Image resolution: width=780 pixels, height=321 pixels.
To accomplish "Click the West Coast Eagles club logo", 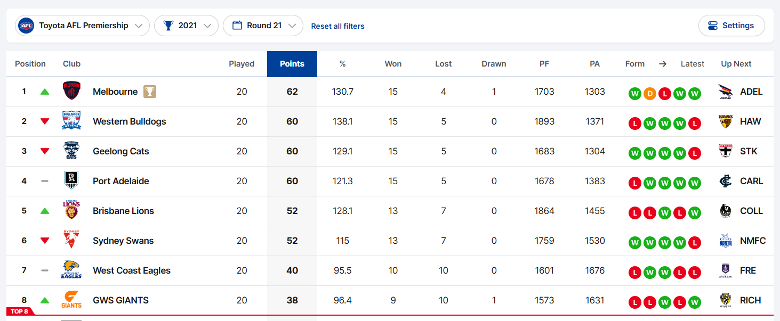I will tap(71, 270).
